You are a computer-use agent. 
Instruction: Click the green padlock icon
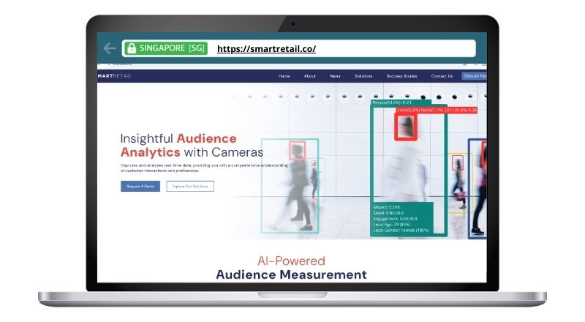click(132, 48)
